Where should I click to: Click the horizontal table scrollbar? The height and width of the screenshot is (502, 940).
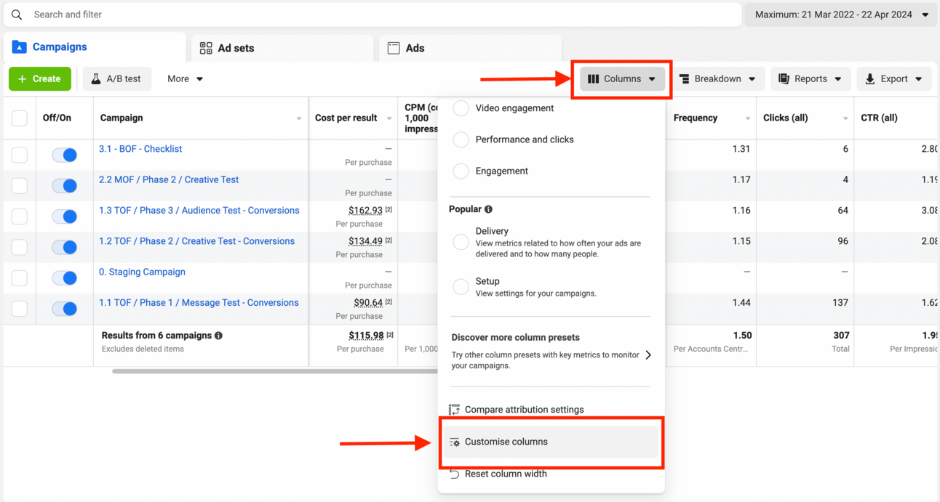tap(275, 371)
